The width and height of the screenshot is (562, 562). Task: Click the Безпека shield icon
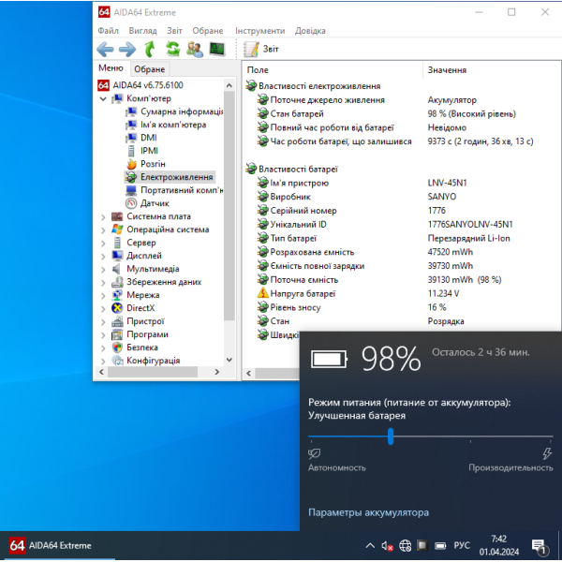pos(117,348)
